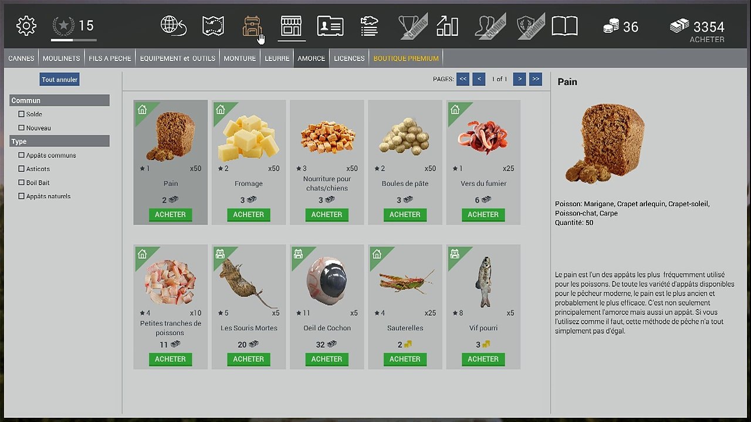Viewport: 751px width, 422px height.
Task: Open the local map icon
Action: point(213,26)
